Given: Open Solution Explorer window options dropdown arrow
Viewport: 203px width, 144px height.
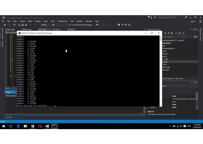Looking at the screenshot, I should (x=192, y=29).
